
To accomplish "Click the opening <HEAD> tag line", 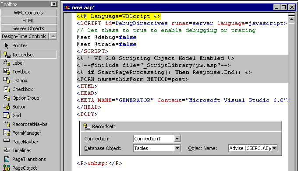I will pos(87,93).
